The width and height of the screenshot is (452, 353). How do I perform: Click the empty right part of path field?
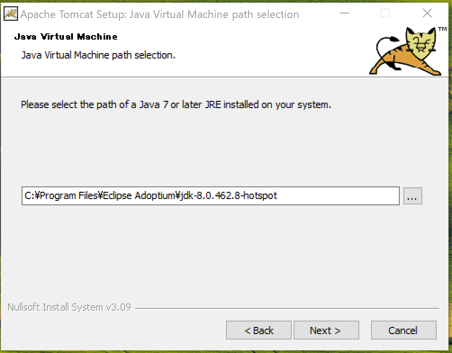(x=337, y=196)
